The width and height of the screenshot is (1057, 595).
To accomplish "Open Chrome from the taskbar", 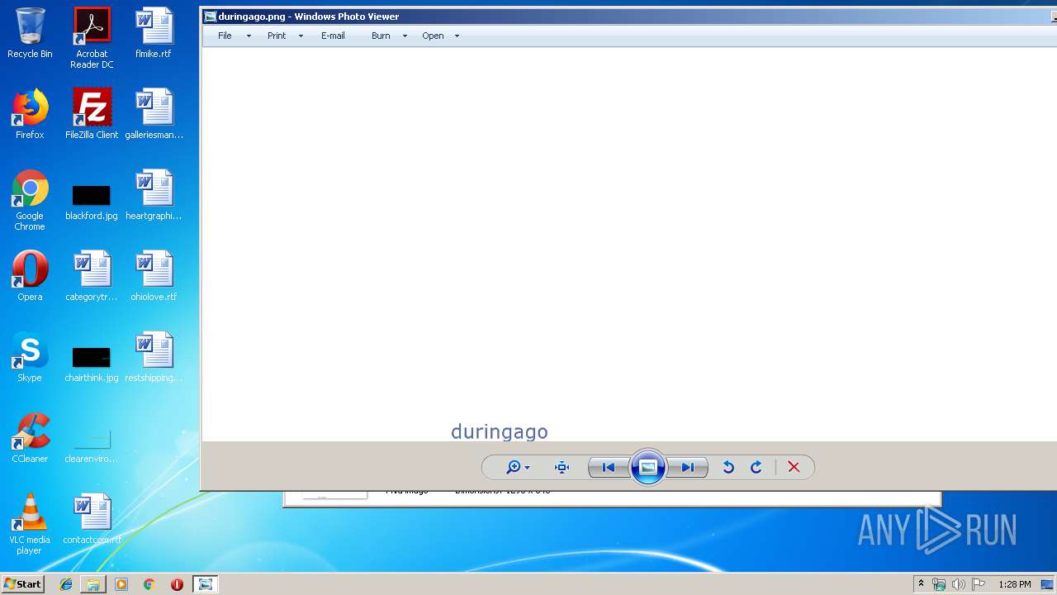I will tap(149, 584).
